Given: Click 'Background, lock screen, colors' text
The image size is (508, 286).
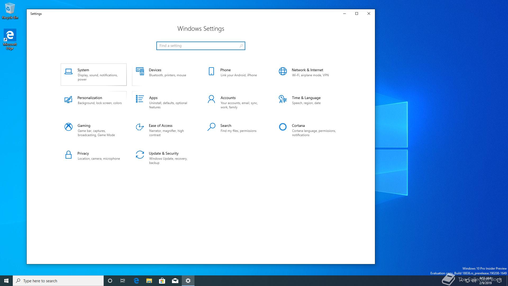Looking at the screenshot, I should coord(99,103).
